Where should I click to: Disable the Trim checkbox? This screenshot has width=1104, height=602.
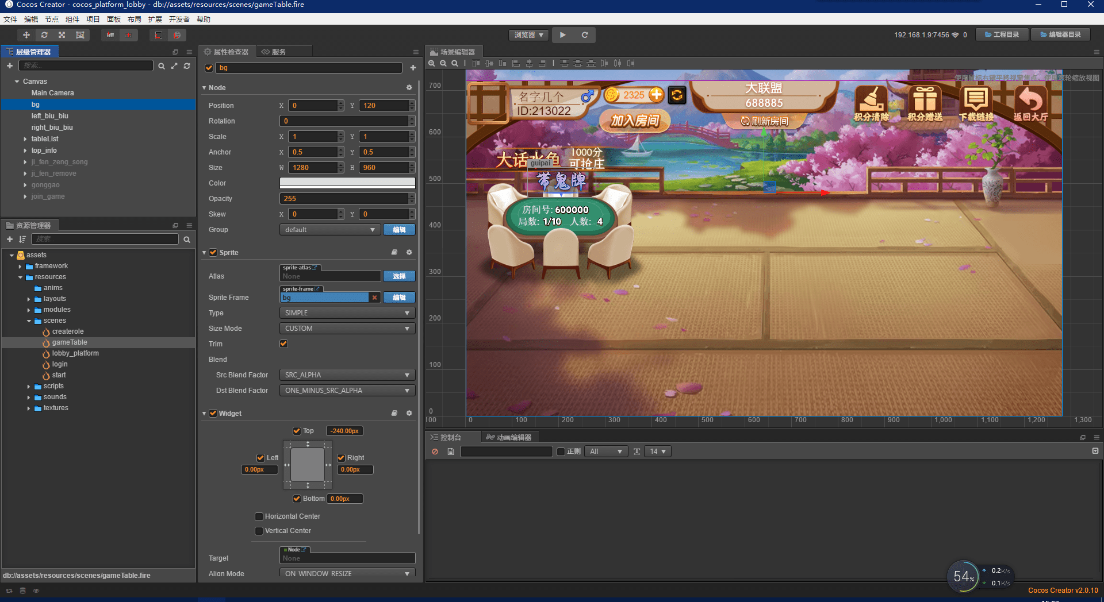[x=283, y=344]
